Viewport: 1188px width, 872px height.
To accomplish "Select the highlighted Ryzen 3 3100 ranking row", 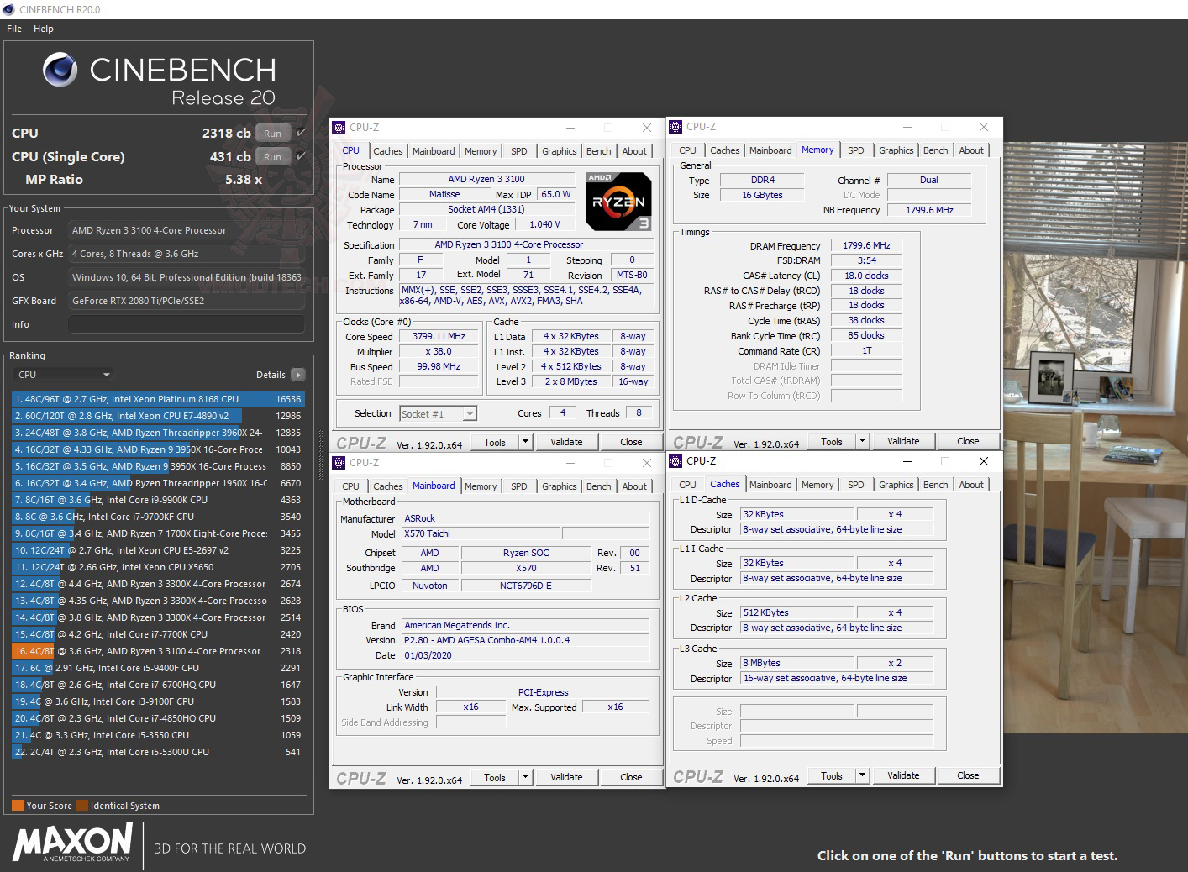I will coord(158,651).
